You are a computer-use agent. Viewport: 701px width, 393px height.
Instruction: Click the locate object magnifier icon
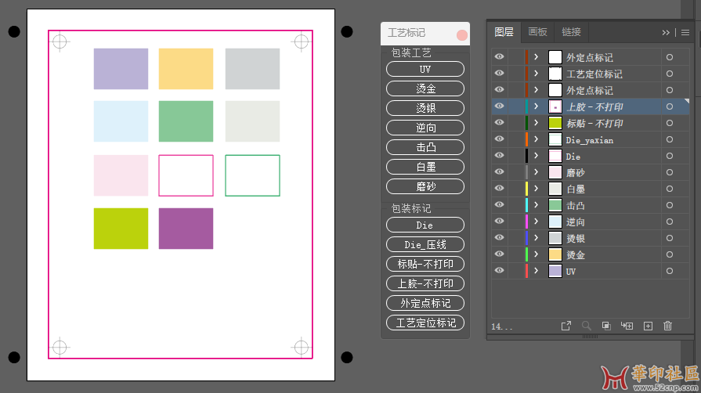click(x=586, y=326)
